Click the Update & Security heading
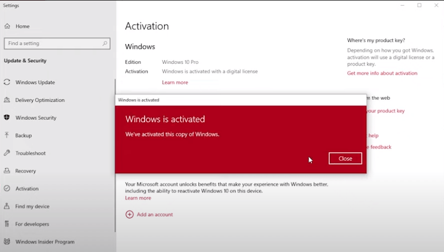The image size is (444, 252). (x=25, y=60)
